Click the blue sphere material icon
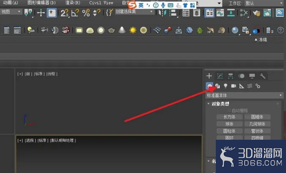The width and height of the screenshot is (286, 173). click(235, 30)
